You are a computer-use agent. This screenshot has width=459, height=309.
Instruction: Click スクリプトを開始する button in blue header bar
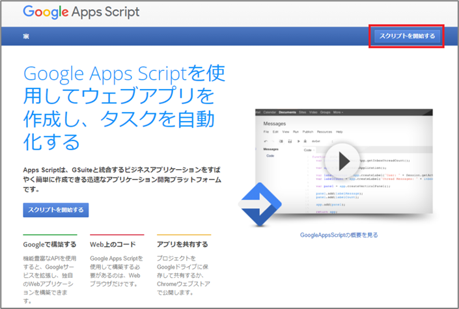click(x=407, y=36)
